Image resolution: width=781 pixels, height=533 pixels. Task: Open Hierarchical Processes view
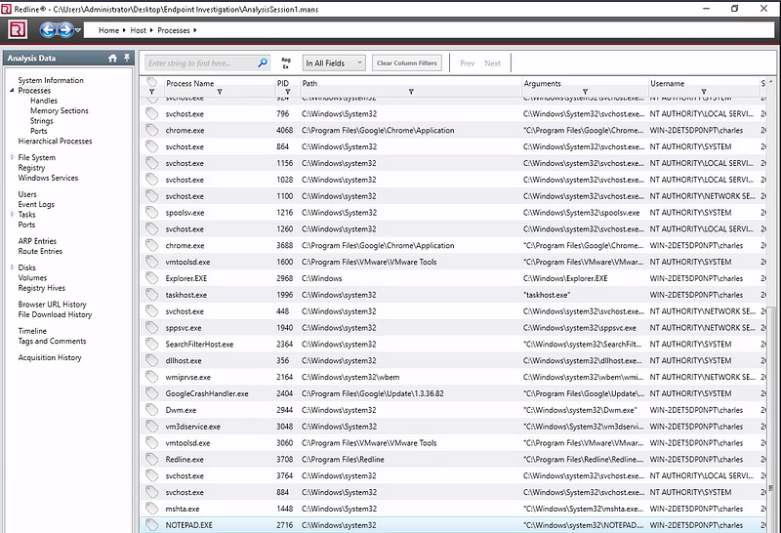pos(56,141)
